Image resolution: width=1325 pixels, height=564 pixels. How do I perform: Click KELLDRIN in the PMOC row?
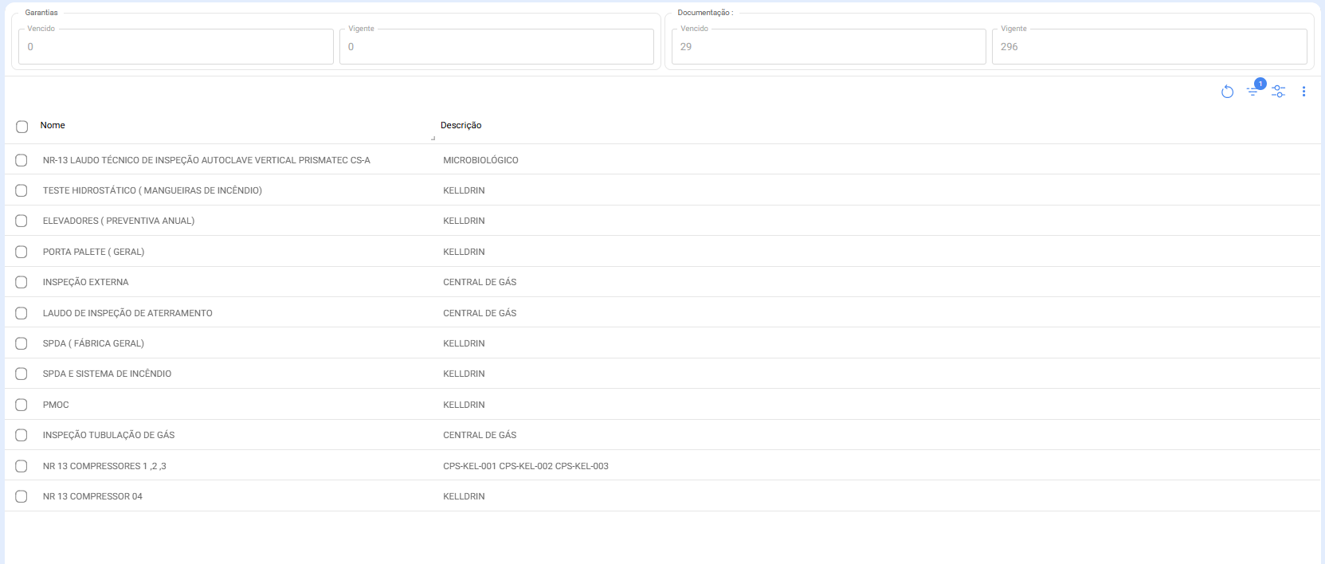(464, 405)
